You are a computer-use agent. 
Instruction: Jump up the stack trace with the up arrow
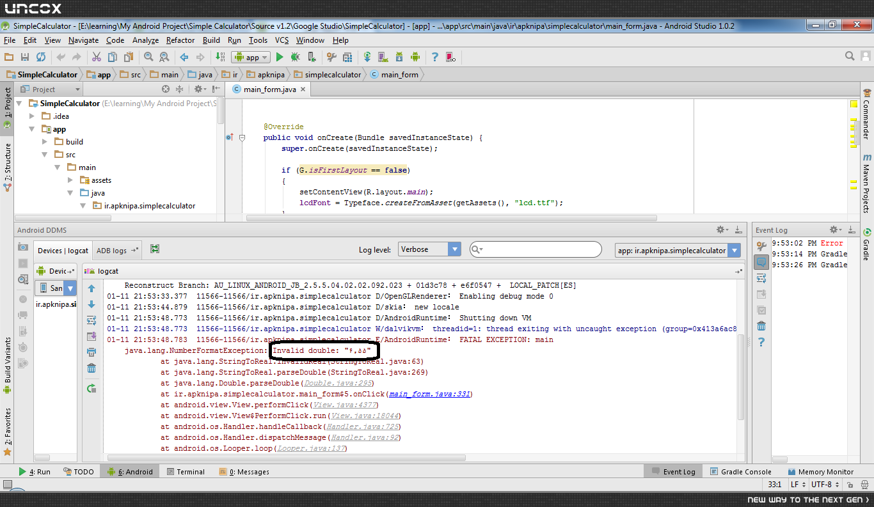pyautogui.click(x=91, y=288)
